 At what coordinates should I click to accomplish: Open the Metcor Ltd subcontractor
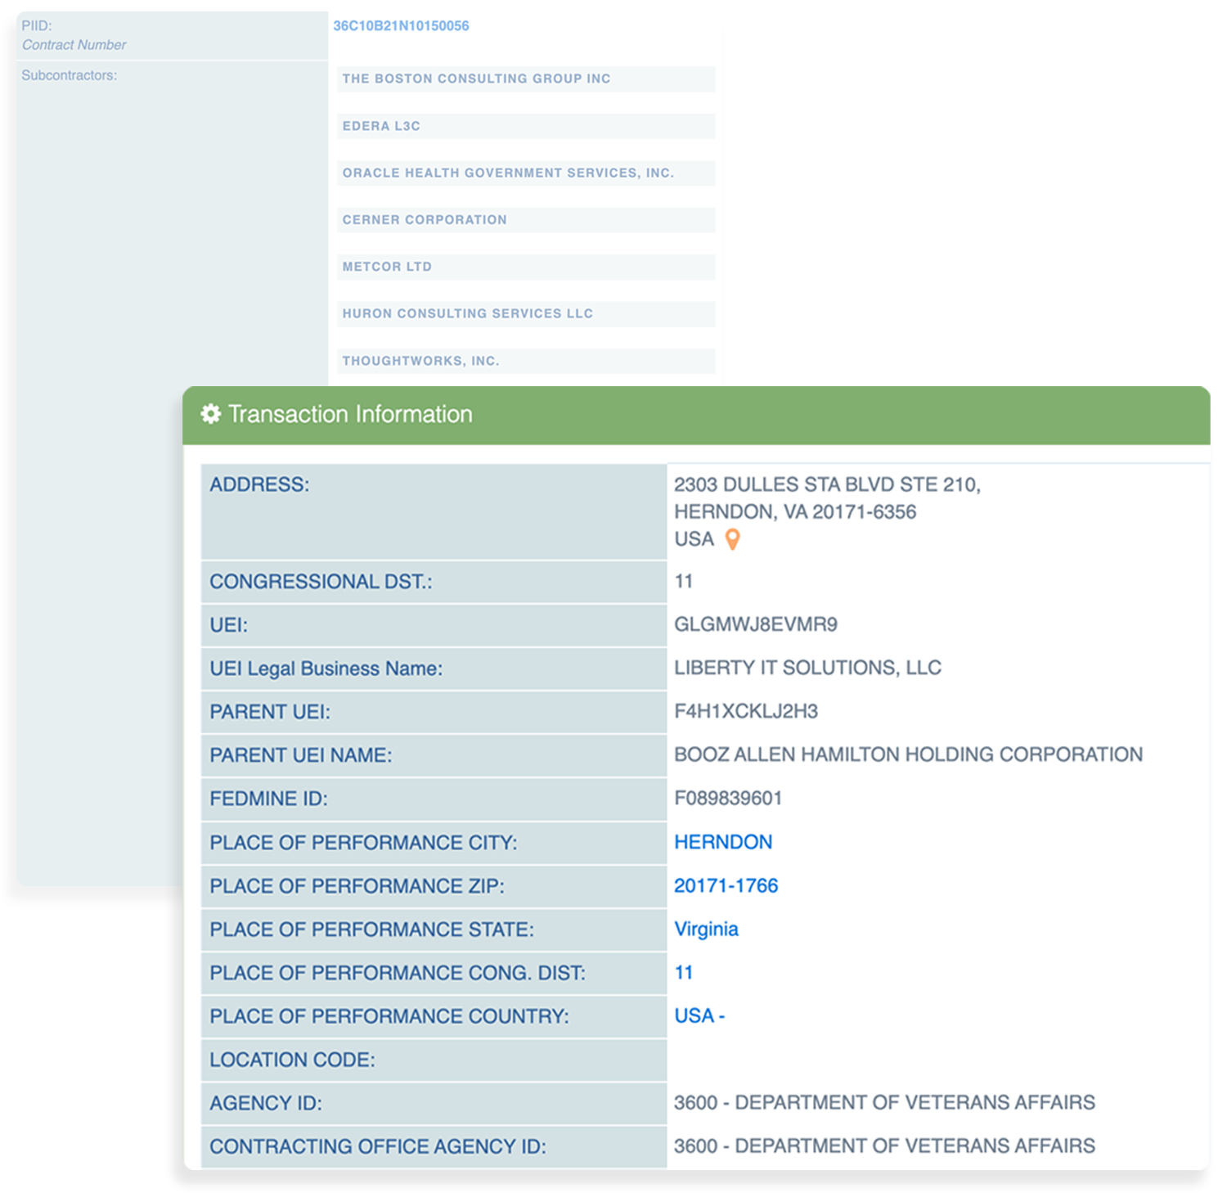point(387,267)
